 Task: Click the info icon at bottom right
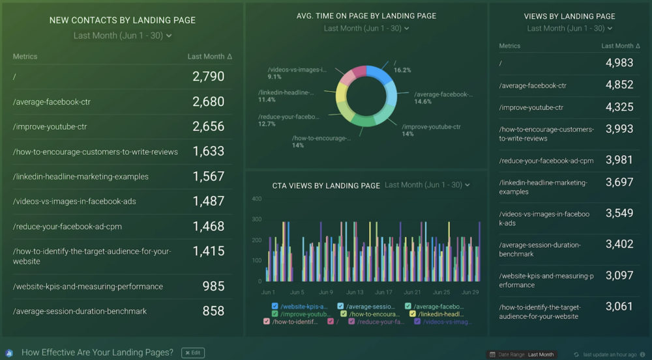[x=644, y=354]
